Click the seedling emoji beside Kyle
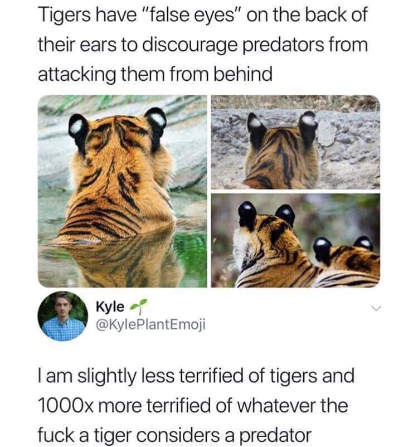418x447 pixels. 139,307
